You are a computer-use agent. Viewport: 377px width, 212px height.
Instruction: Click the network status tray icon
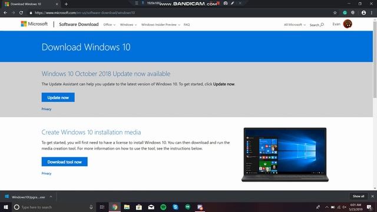[339, 207]
